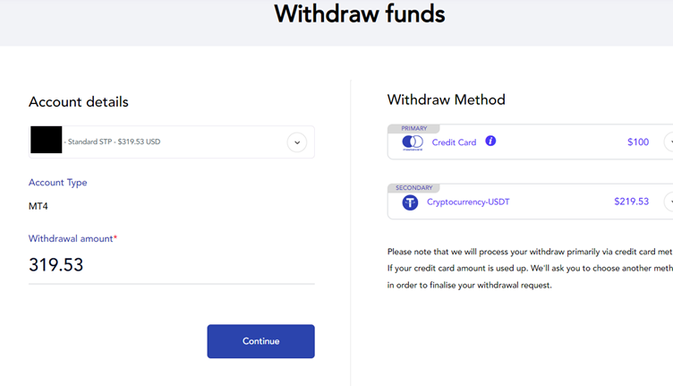
Task: Click the Withdraw Method heading
Action: tap(446, 100)
